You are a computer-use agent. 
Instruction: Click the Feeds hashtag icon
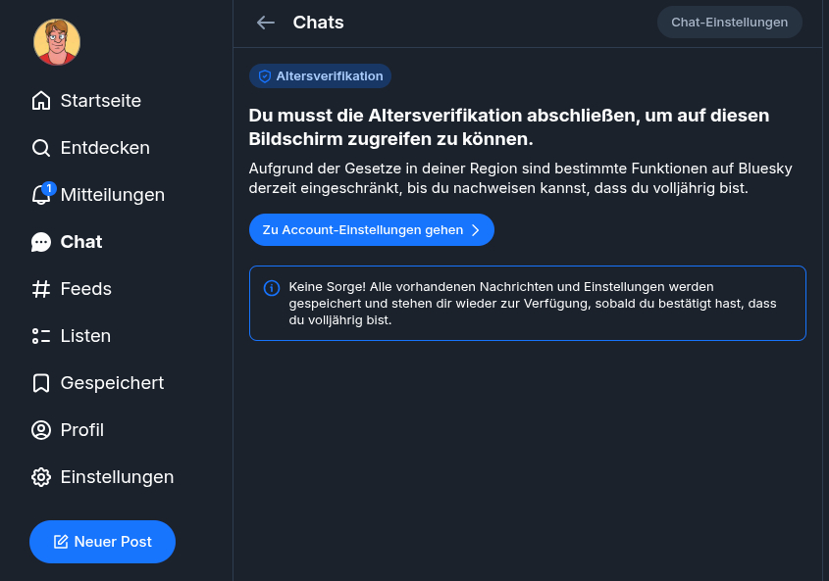(41, 289)
